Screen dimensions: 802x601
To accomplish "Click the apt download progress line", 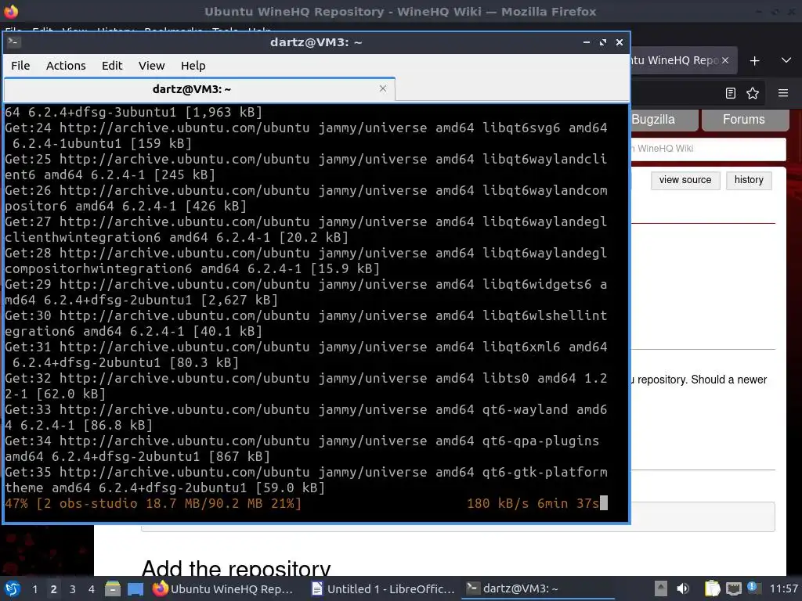I will click(306, 503).
